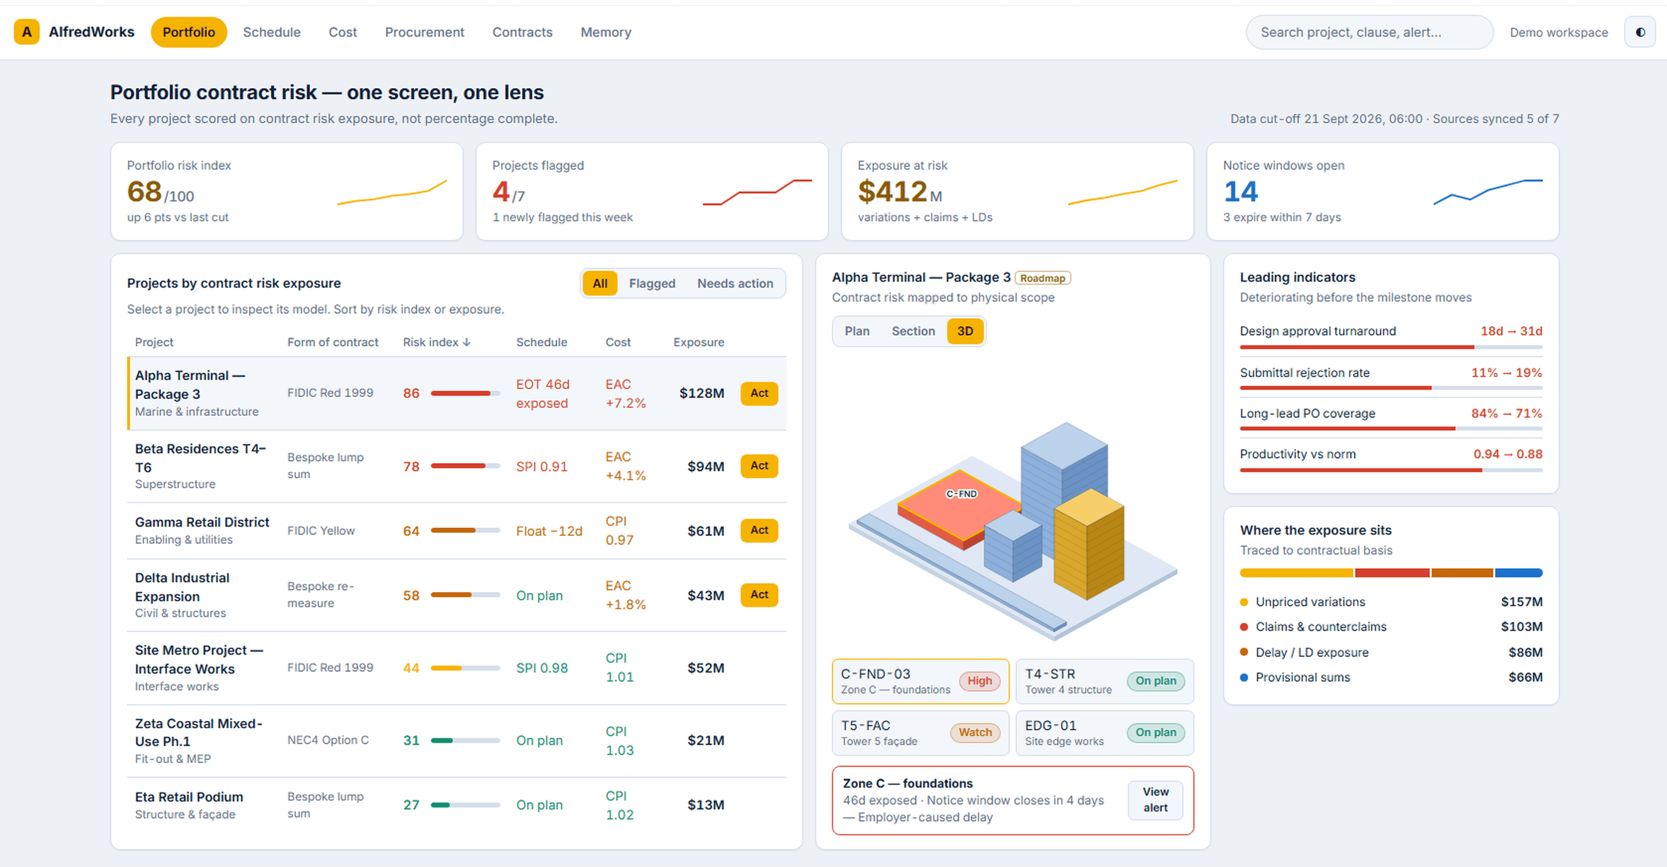This screenshot has width=1667, height=867.
Task: Switch model view to Section
Action: [x=913, y=331]
